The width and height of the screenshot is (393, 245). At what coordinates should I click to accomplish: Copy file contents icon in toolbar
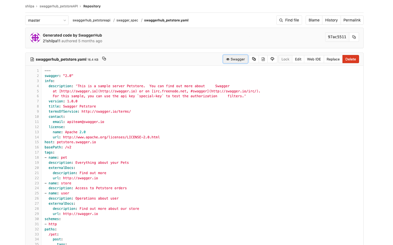pos(254,59)
